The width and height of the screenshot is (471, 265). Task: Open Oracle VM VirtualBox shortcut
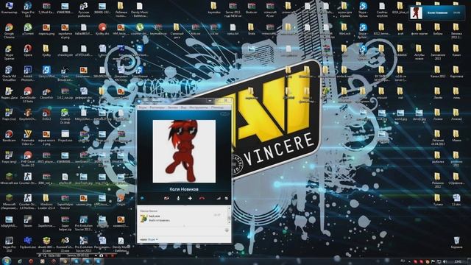click(x=9, y=73)
